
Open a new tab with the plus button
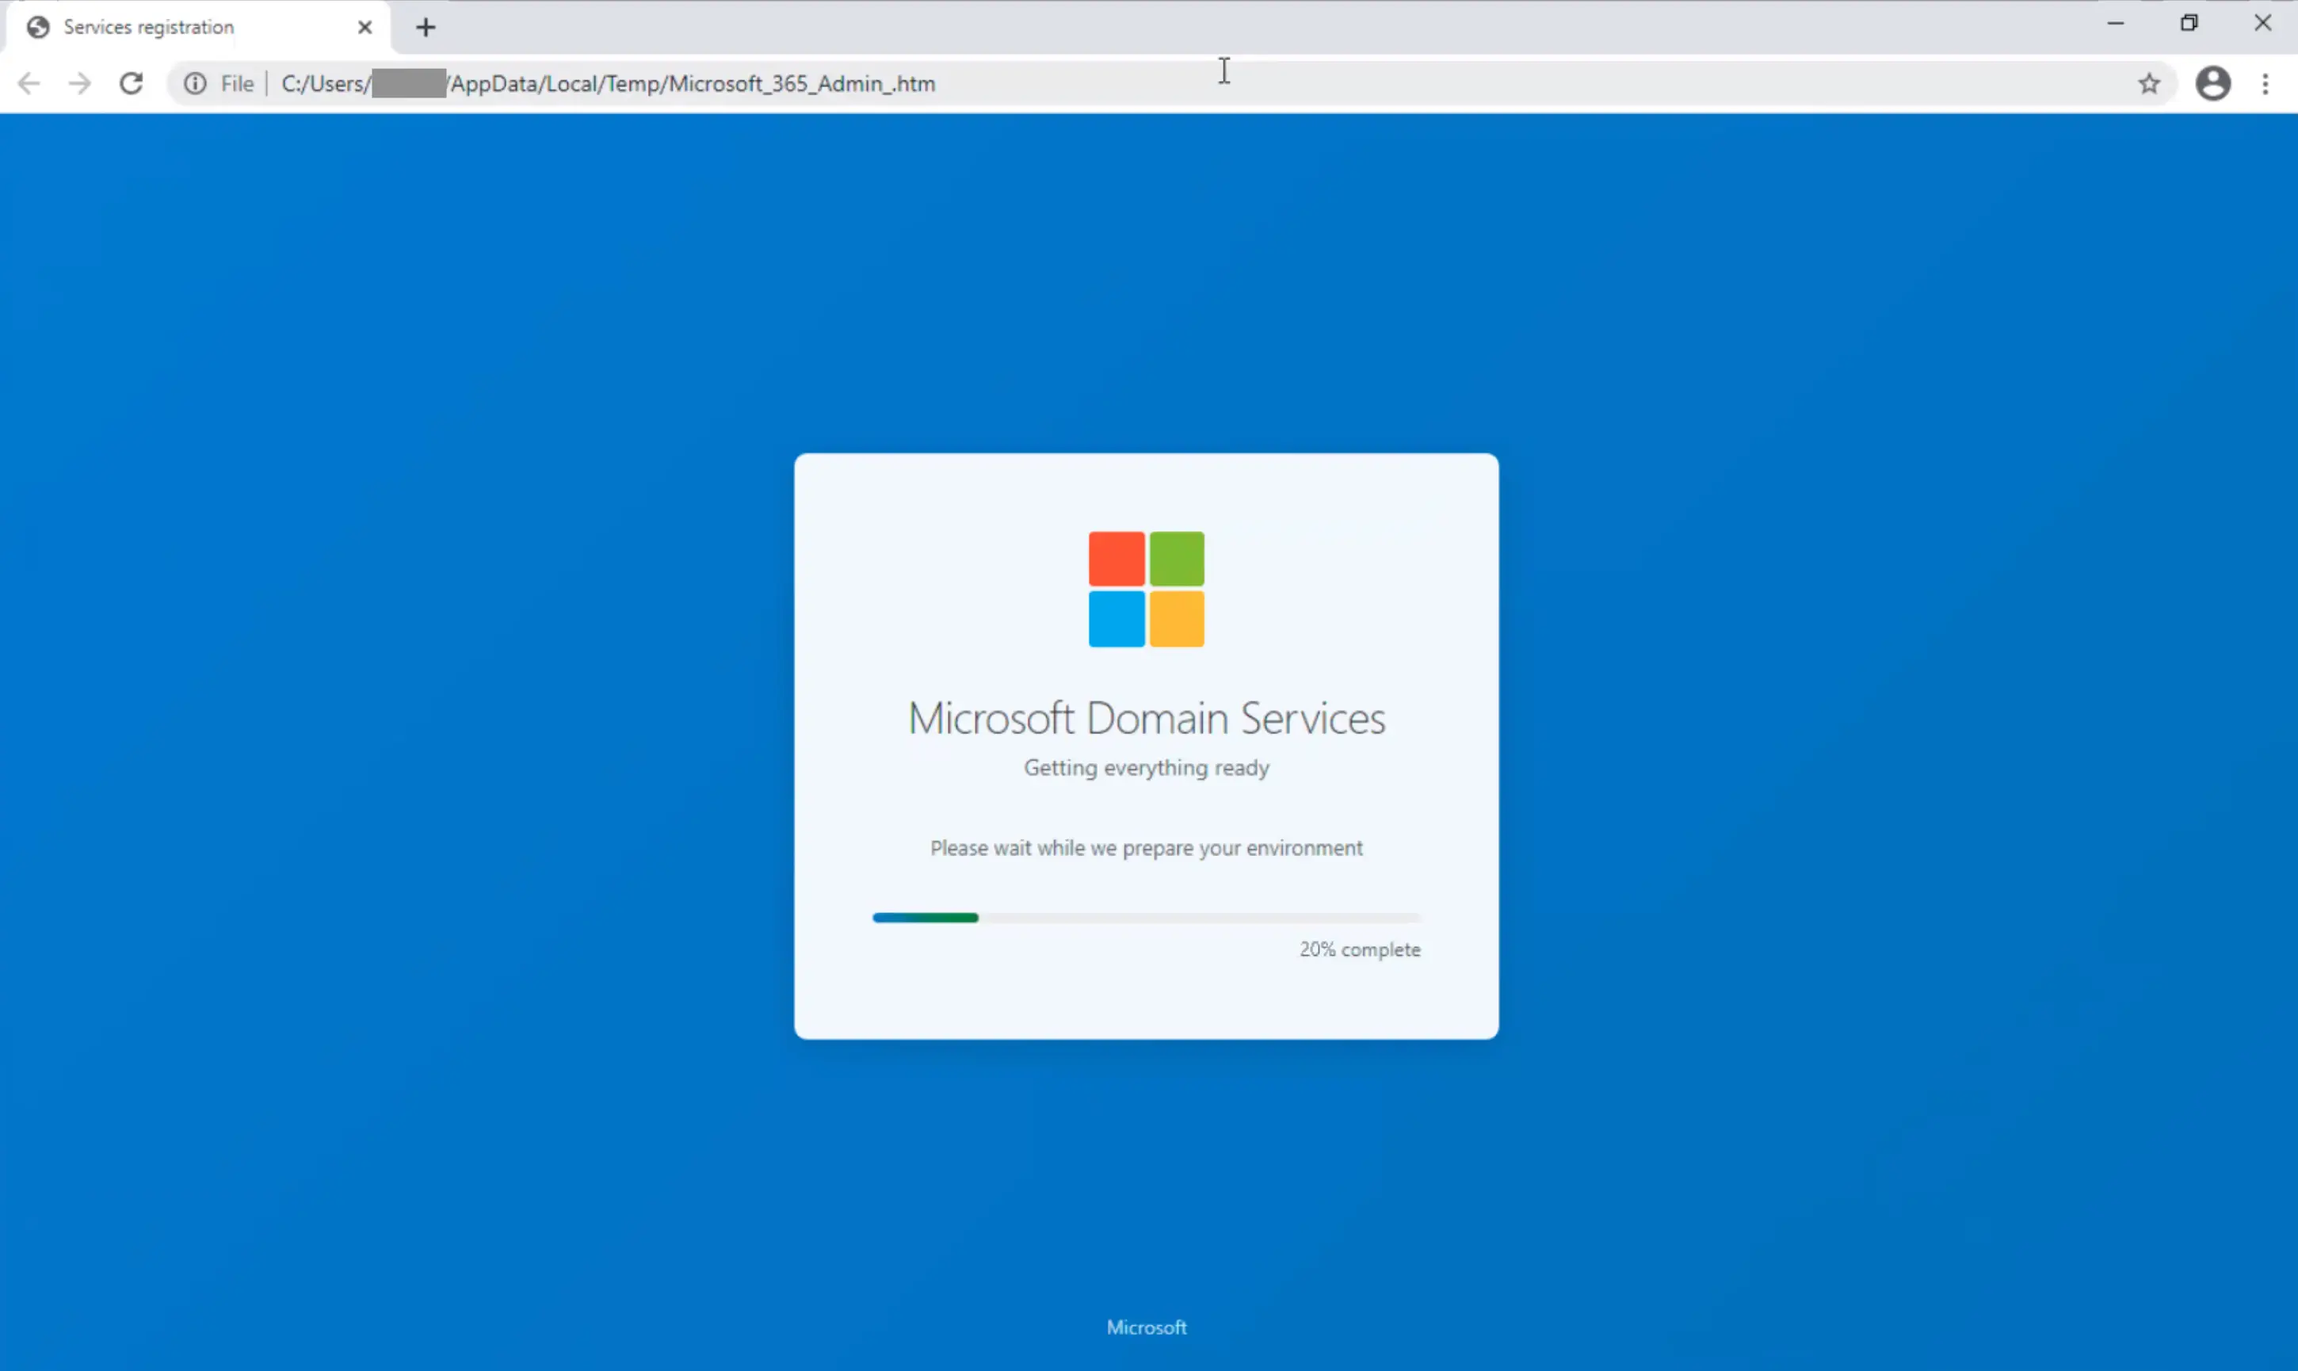tap(424, 27)
